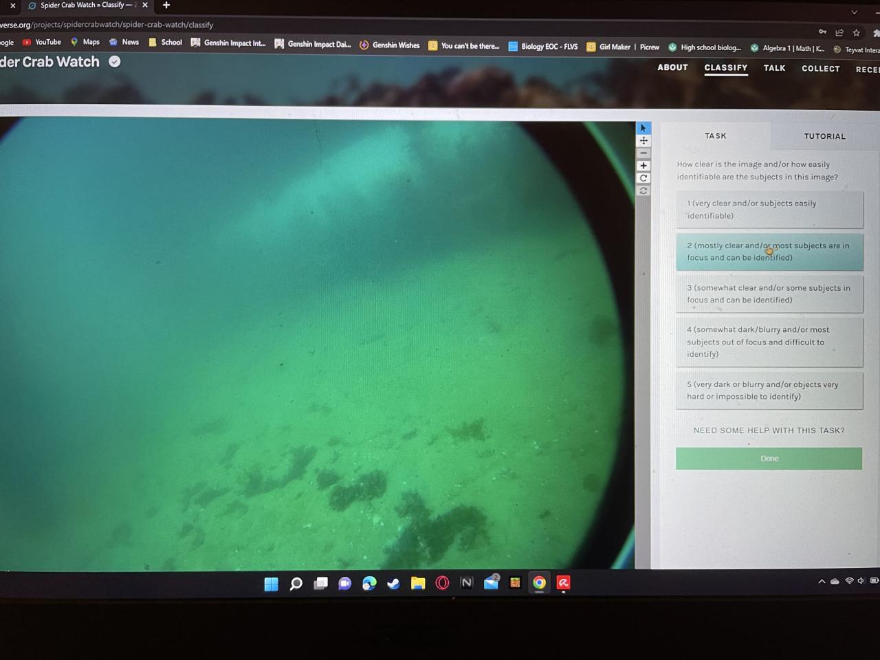Click the Done button
The image size is (880, 660).
(x=769, y=459)
